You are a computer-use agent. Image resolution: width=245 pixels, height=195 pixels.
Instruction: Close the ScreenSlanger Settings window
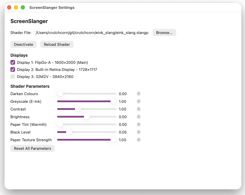tap(9, 7)
